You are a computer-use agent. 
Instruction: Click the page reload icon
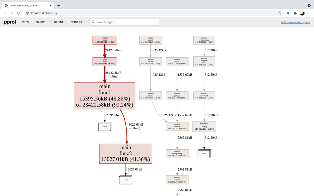pyautogui.click(x=20, y=13)
